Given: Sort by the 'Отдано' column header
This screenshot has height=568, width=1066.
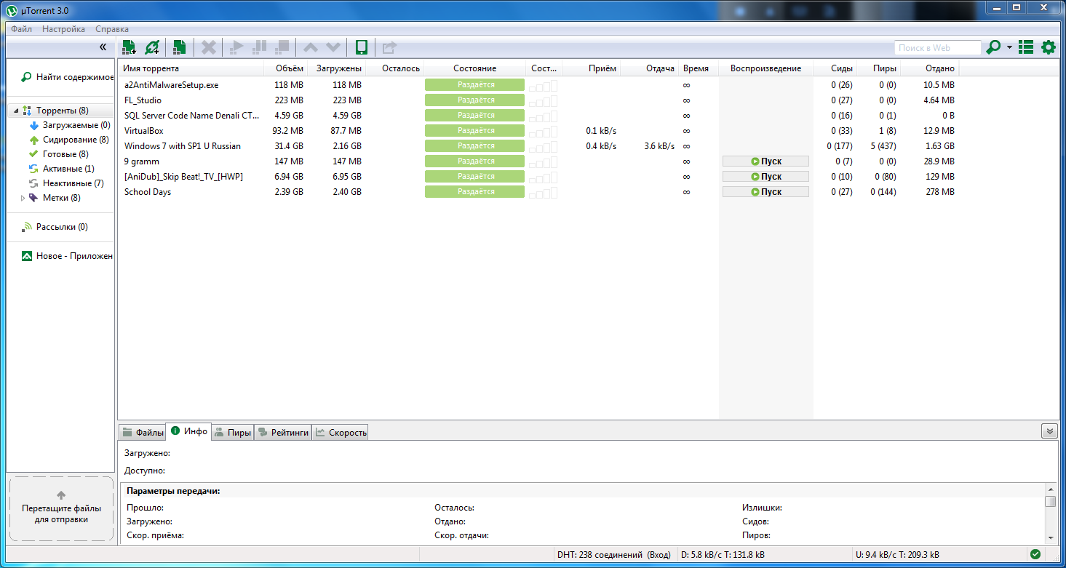Looking at the screenshot, I should point(930,68).
